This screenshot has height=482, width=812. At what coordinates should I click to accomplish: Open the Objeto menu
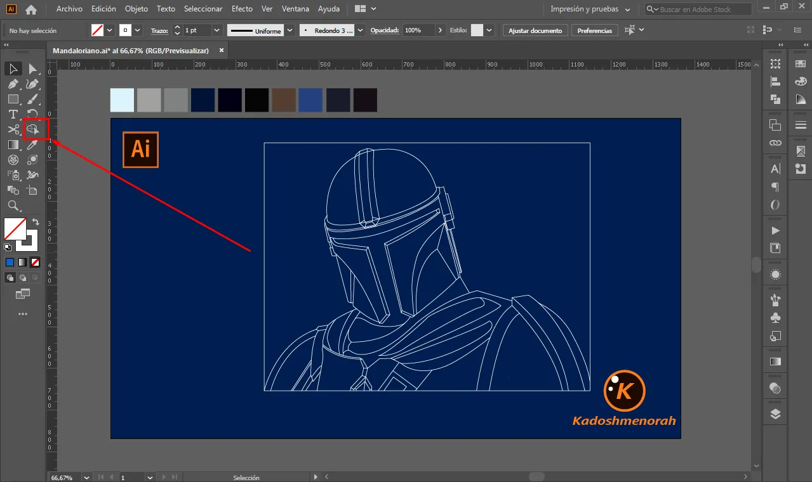[x=136, y=10]
